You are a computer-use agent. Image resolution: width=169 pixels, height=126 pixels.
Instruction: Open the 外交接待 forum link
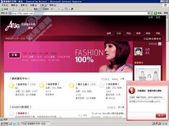(x=113, y=84)
